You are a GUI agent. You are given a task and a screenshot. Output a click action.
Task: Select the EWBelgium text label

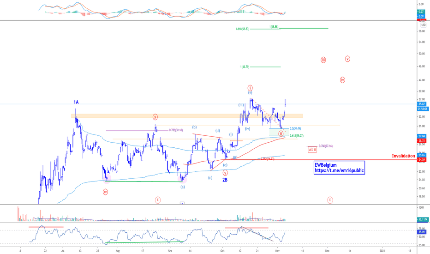tap(326, 165)
